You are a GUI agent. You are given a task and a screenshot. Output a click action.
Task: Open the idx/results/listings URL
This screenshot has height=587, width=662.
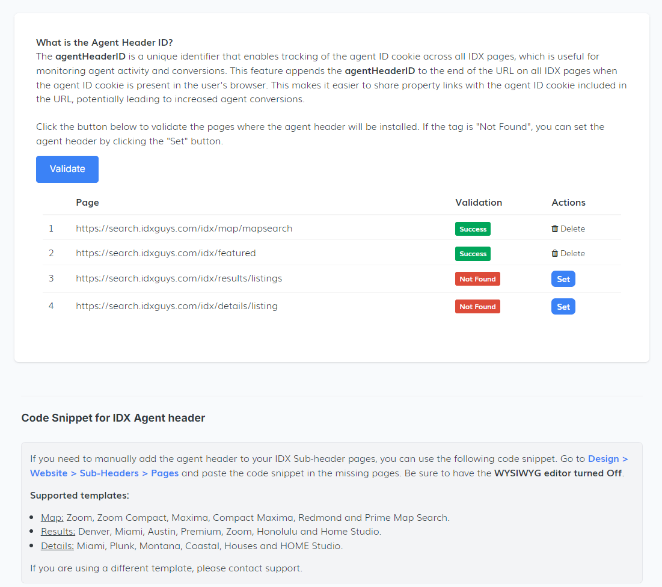click(179, 278)
